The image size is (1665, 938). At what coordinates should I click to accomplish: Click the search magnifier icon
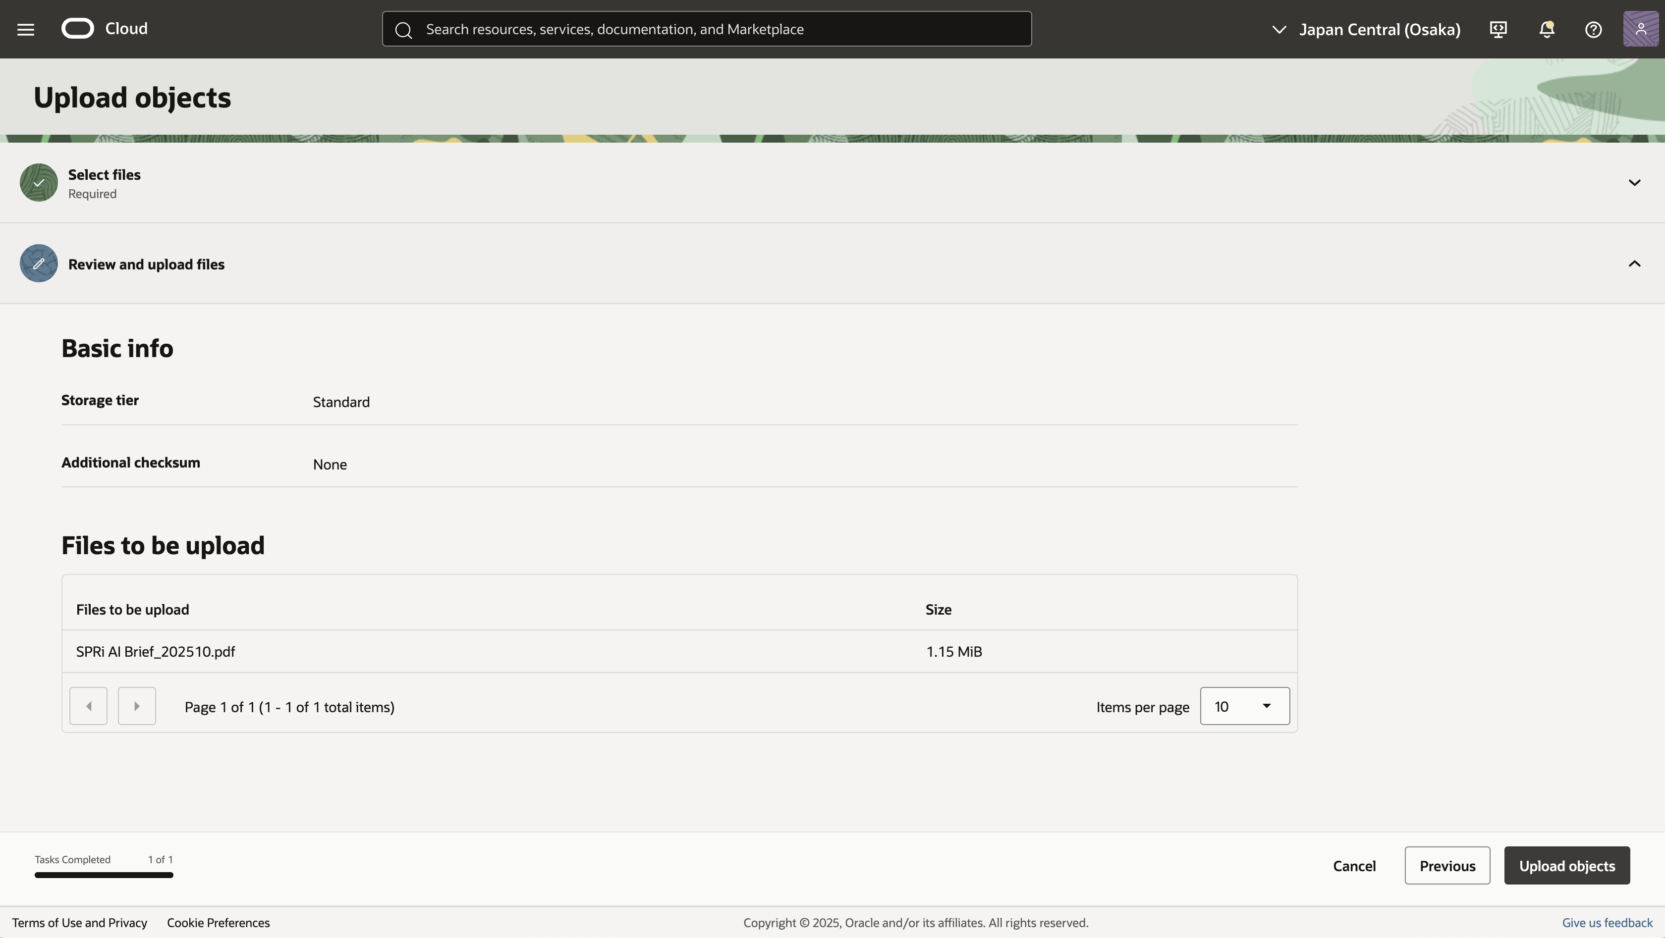pos(403,30)
